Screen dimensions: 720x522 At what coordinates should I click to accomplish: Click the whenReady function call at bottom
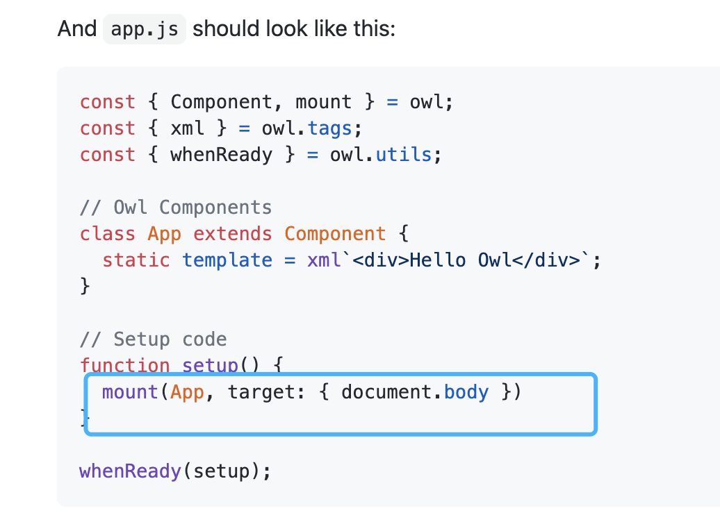[129, 471]
